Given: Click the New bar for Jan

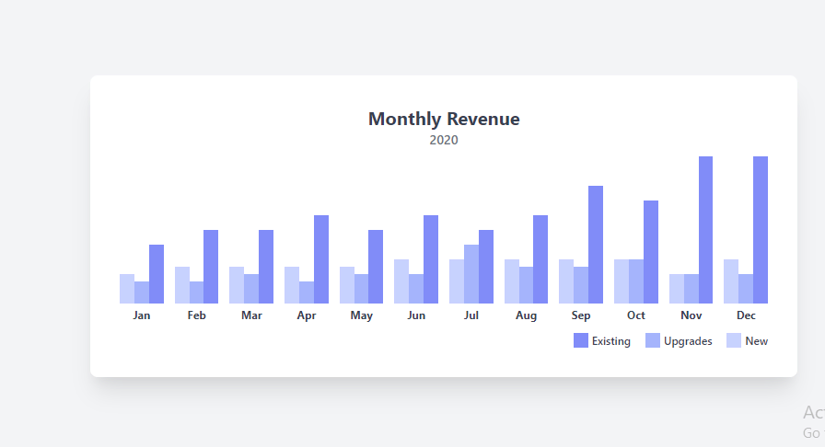Looking at the screenshot, I should tap(127, 289).
